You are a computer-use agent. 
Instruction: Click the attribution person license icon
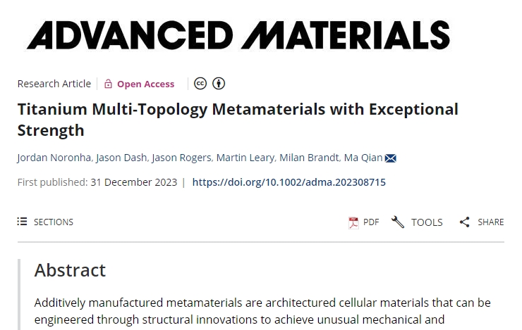(219, 84)
